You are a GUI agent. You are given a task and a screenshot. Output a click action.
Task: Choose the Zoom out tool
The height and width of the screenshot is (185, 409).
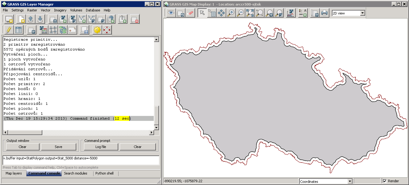[x=240, y=13]
